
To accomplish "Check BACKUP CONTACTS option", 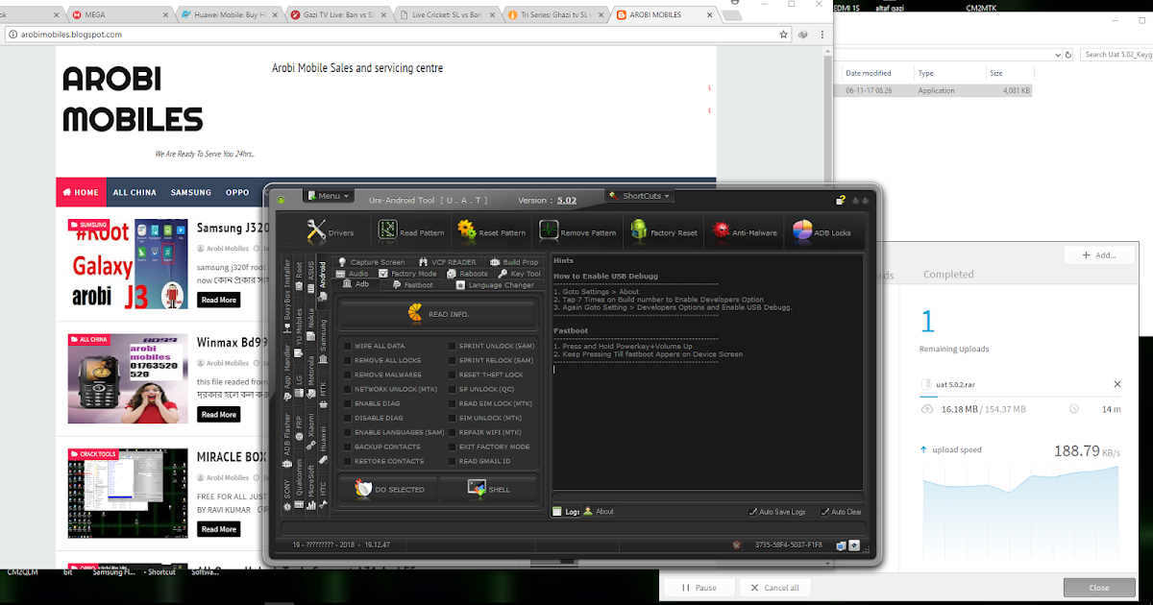I will point(349,447).
